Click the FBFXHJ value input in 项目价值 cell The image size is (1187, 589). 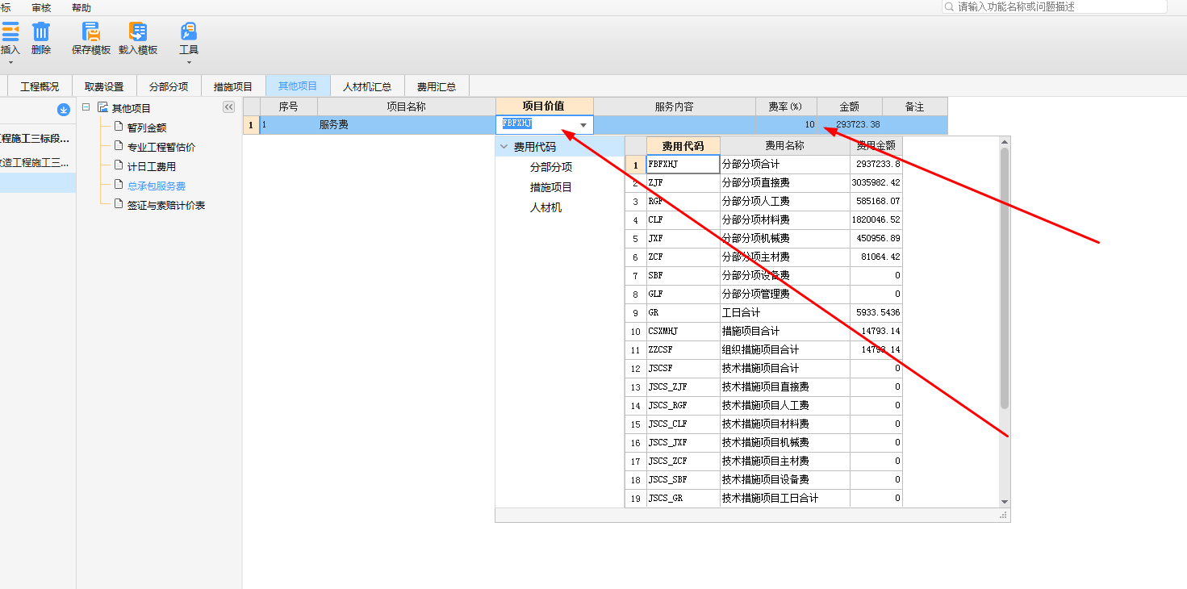pos(537,124)
